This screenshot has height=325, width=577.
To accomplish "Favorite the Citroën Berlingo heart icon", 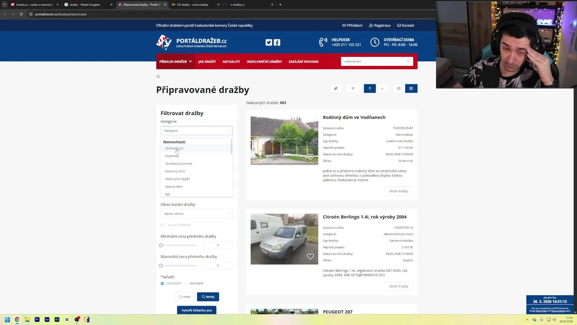I will click(x=310, y=256).
